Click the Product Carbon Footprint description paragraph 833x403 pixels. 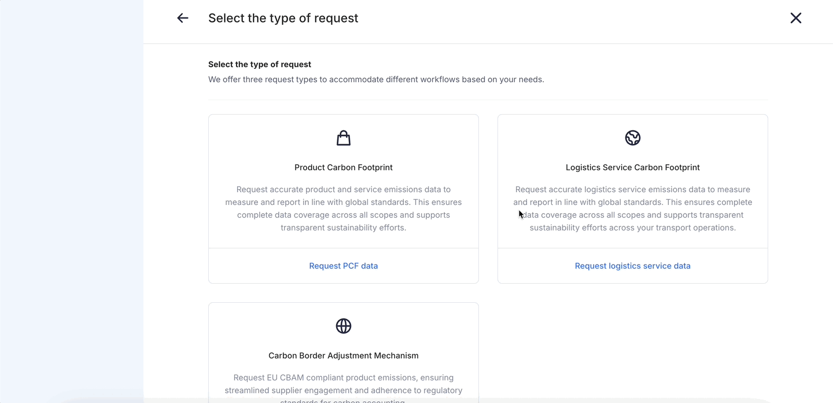pyautogui.click(x=344, y=208)
